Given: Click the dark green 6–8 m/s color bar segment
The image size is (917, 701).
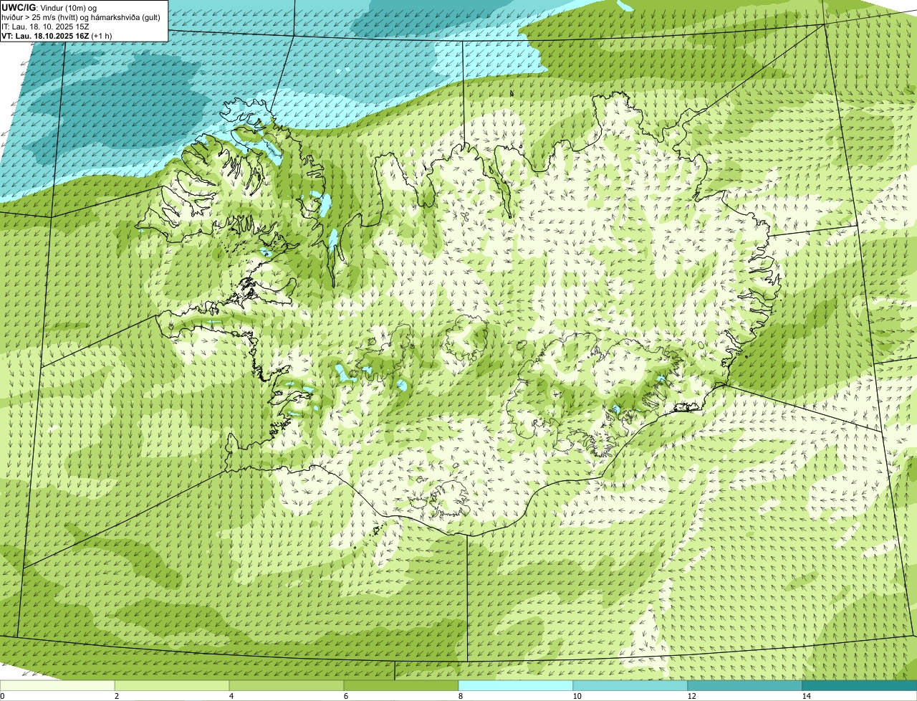Looking at the screenshot, I should tap(401, 685).
